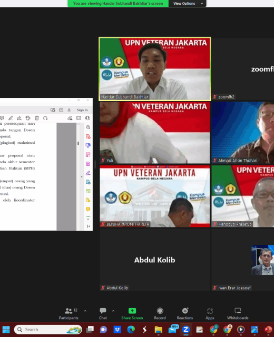The image size is (274, 337).
Task: Expand the View Options dropdown
Action: [188, 4]
